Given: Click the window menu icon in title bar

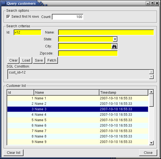Looking at the screenshot, I should click(x=3, y=3).
